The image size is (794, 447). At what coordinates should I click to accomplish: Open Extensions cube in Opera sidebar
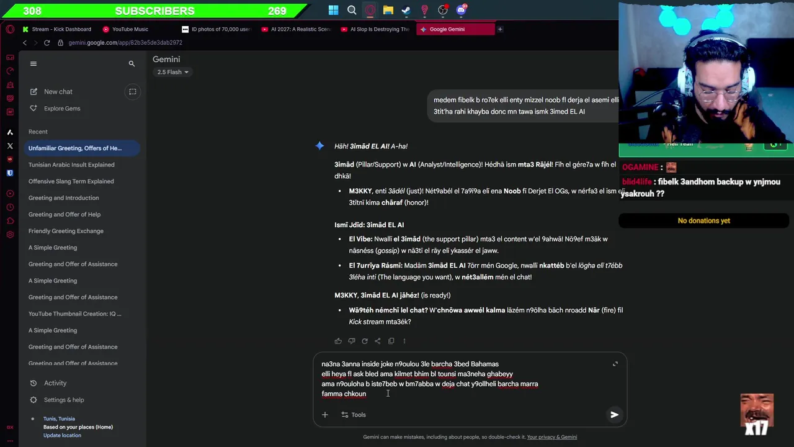pyautogui.click(x=10, y=221)
